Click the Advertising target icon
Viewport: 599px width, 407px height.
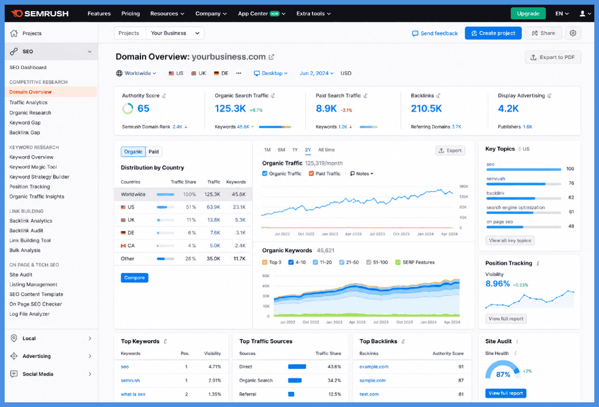click(x=14, y=356)
